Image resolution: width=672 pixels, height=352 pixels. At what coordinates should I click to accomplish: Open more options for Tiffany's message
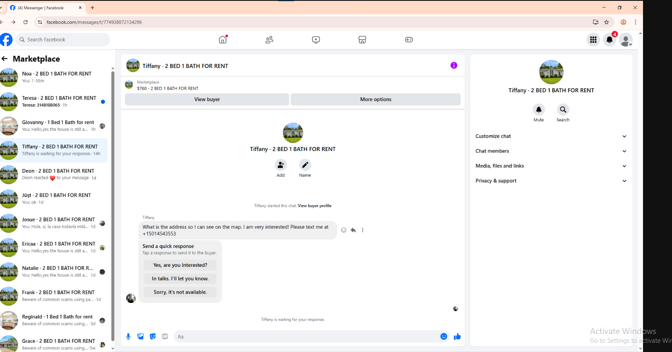pos(363,230)
